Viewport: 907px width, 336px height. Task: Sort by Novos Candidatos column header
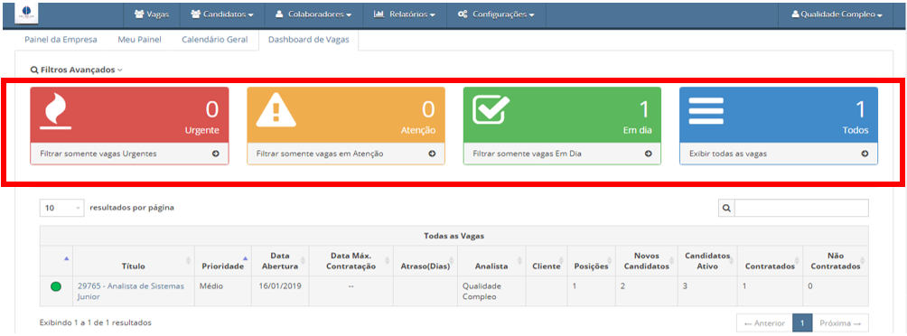pyautogui.click(x=647, y=261)
